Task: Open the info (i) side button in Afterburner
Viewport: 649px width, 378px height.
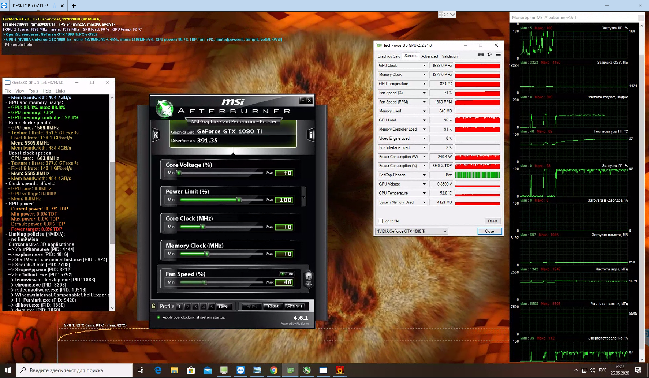Action: tap(311, 135)
